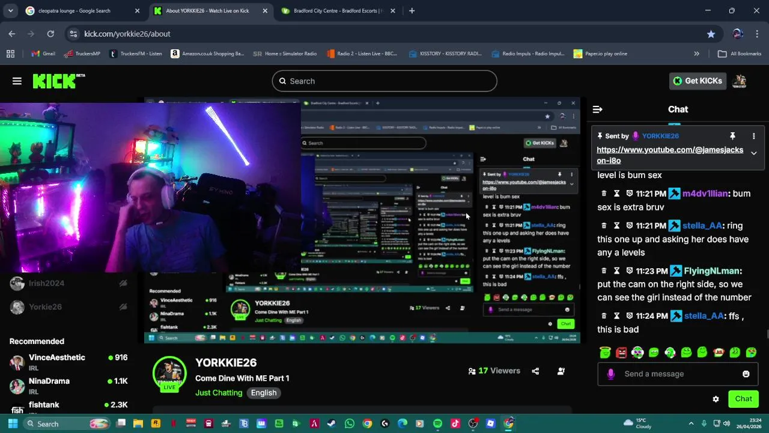The width and height of the screenshot is (769, 433).
Task: Click the chat identity microphone badge icon
Action: [x=610, y=374]
